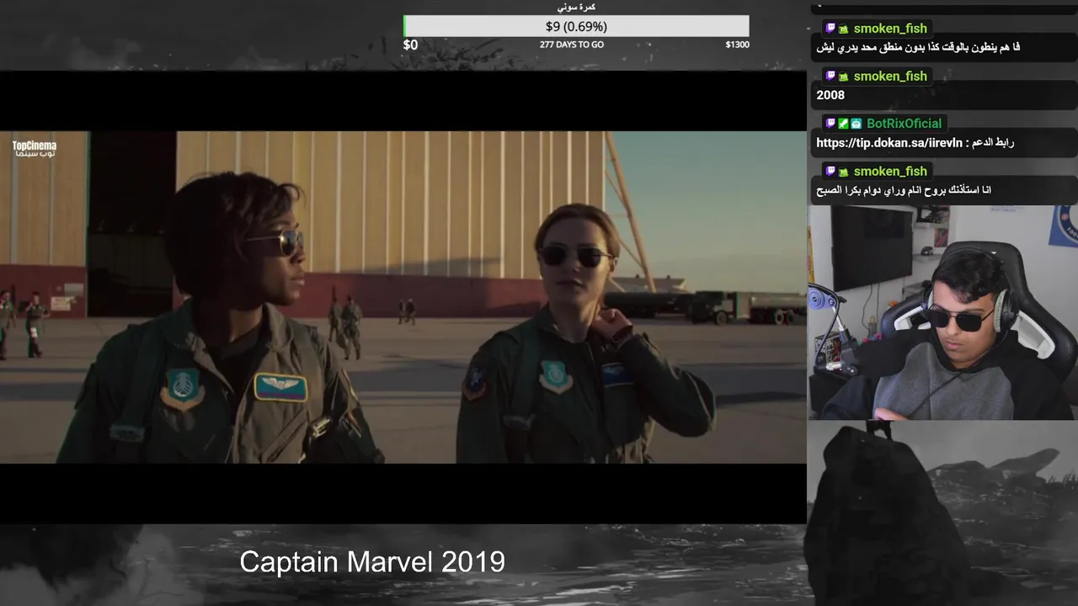
Task: Click the رابط الدعم text in chat
Action: coord(993,143)
